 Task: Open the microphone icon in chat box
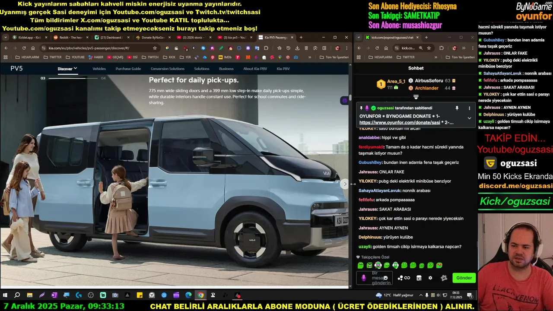[364, 278]
